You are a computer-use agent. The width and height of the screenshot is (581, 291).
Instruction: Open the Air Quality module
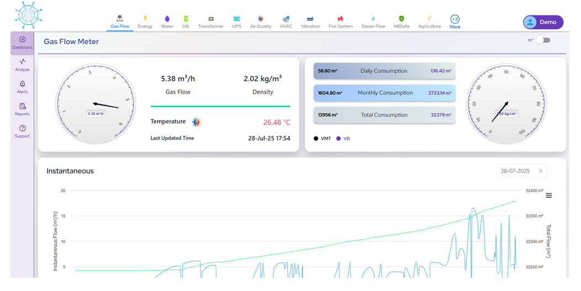pyautogui.click(x=260, y=22)
